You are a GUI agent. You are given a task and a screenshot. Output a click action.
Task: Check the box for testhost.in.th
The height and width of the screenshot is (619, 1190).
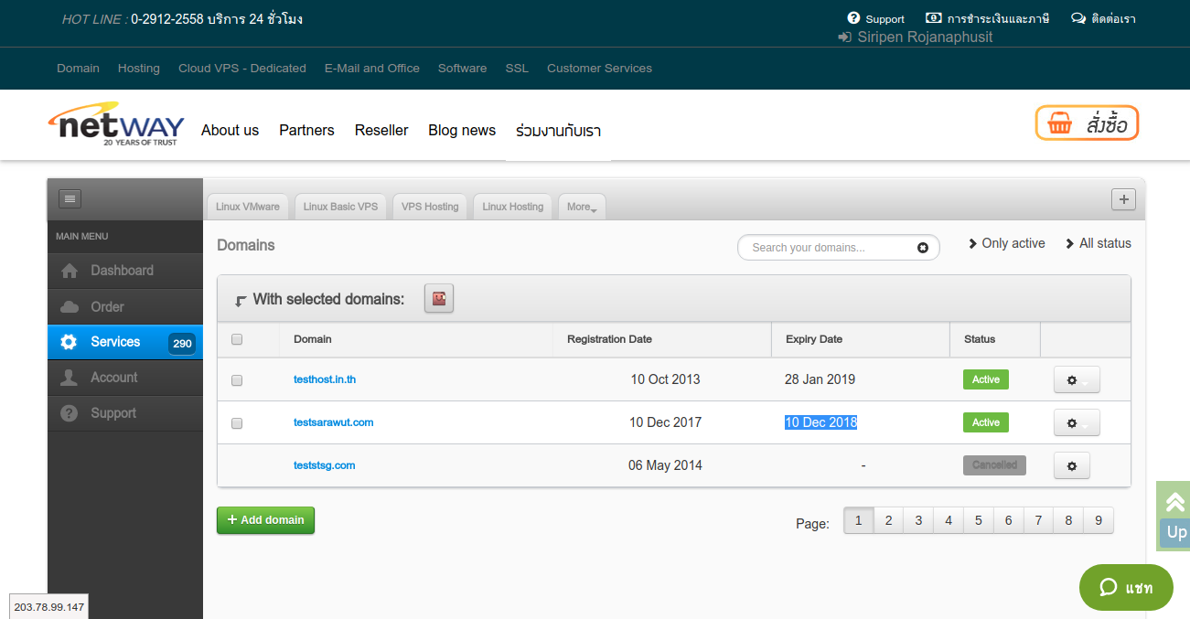[x=237, y=380]
